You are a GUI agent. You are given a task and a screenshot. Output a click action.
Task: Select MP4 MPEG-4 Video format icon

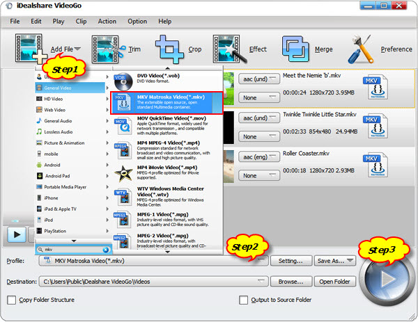click(x=123, y=151)
